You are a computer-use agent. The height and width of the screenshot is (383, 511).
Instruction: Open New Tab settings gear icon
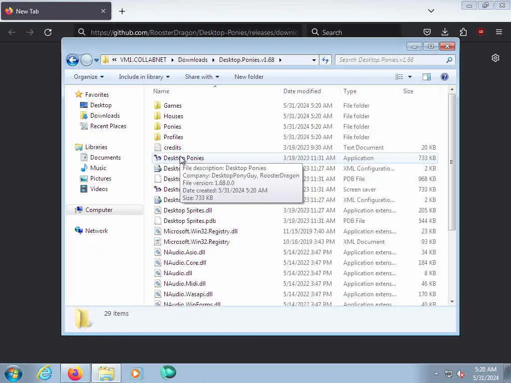(496, 58)
